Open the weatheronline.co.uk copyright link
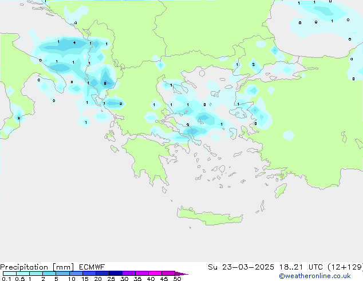The width and height of the screenshot is (363, 281). pos(315,276)
